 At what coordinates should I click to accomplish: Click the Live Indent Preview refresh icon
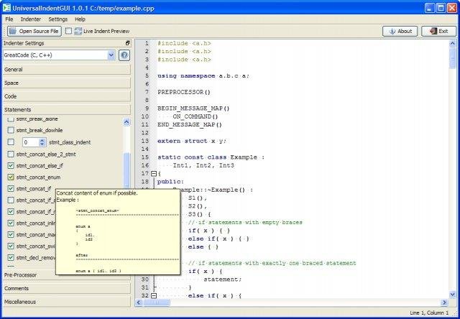click(78, 32)
